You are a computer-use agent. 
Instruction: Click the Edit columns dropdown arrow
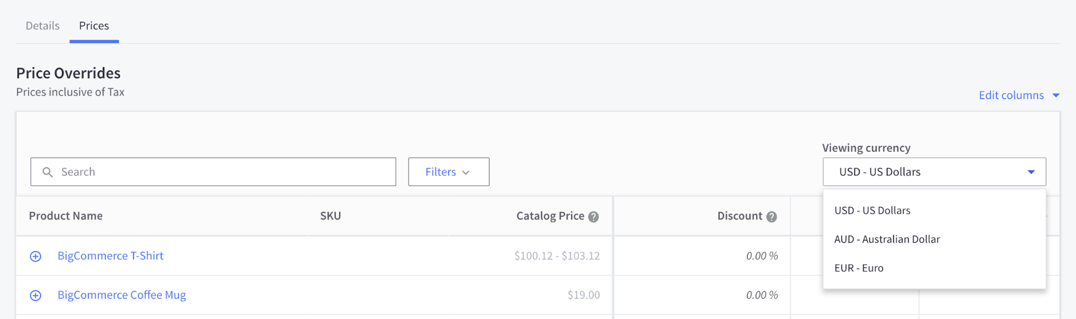tap(1056, 95)
